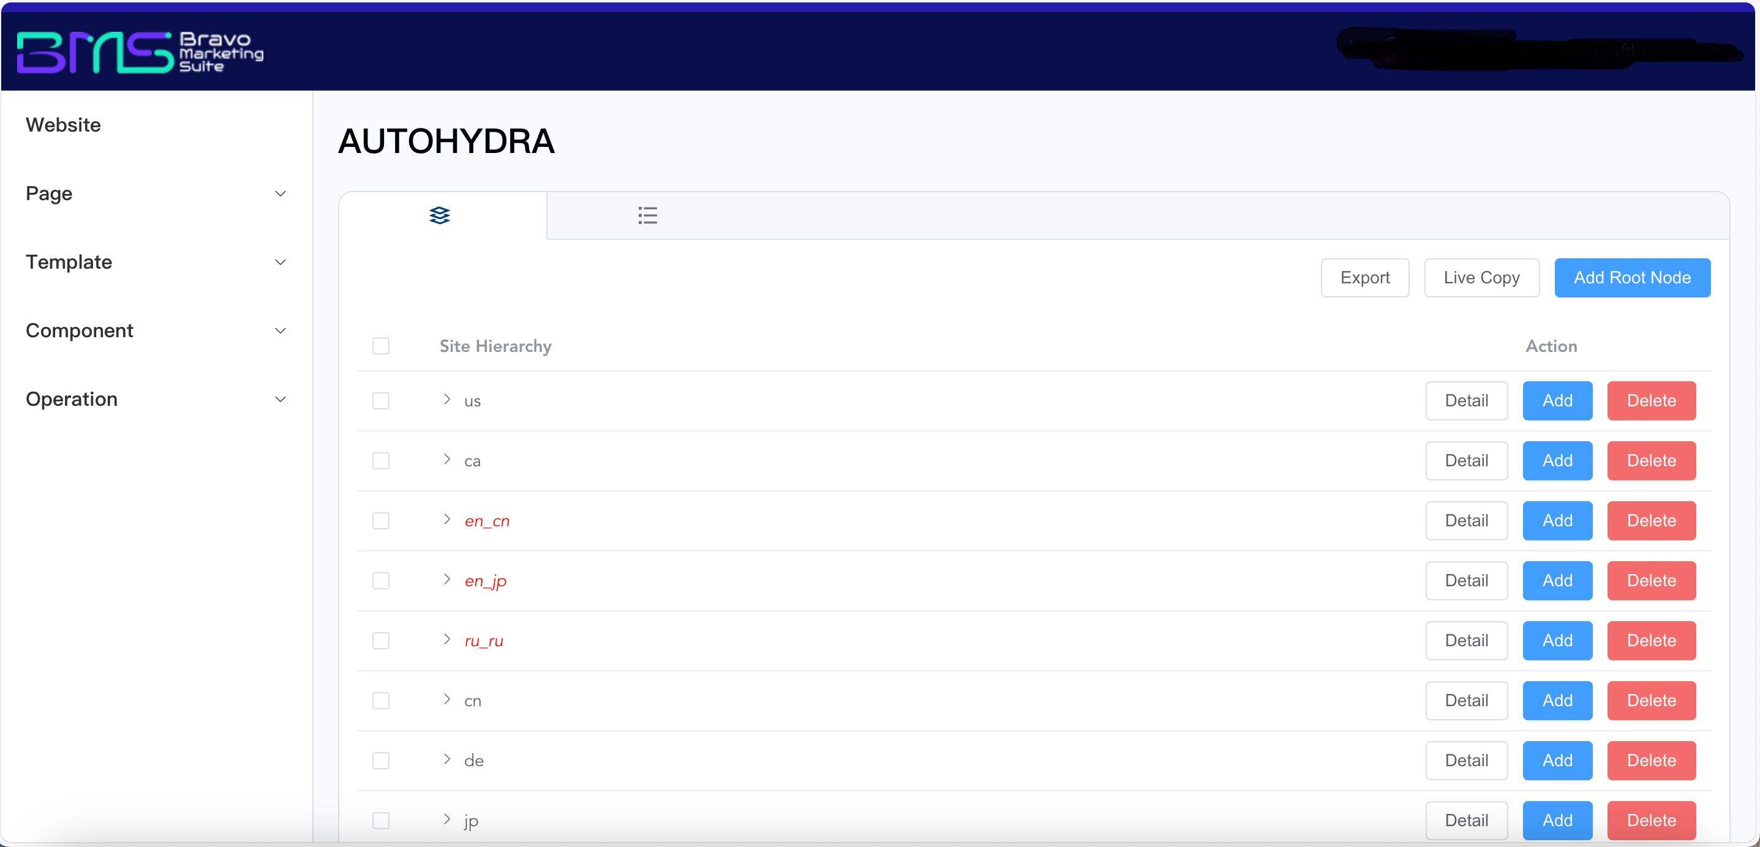
Task: Open the Component sidebar section
Action: [x=156, y=330]
